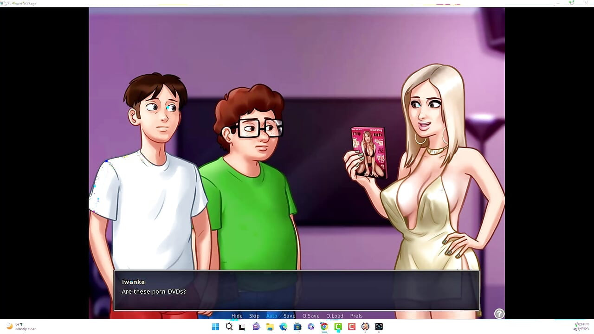Screen dimensions: 594x334
Task: Launch Microsoft Edge from taskbar
Action: 284,327
